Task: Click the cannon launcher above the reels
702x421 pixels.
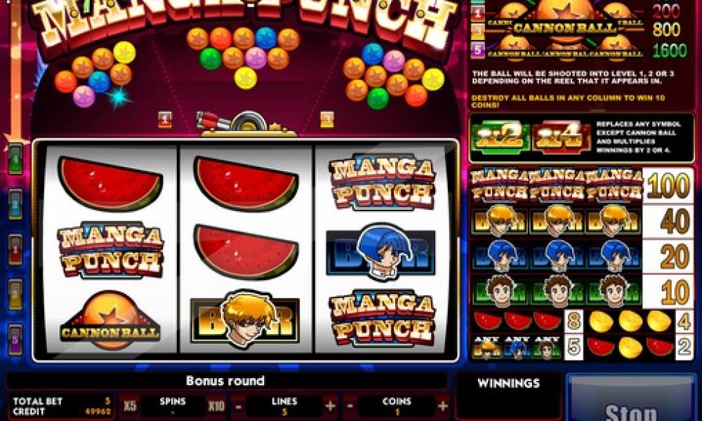Action: point(245,123)
